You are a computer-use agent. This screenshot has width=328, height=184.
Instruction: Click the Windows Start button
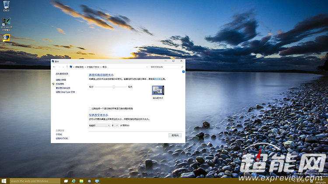(x=4, y=181)
